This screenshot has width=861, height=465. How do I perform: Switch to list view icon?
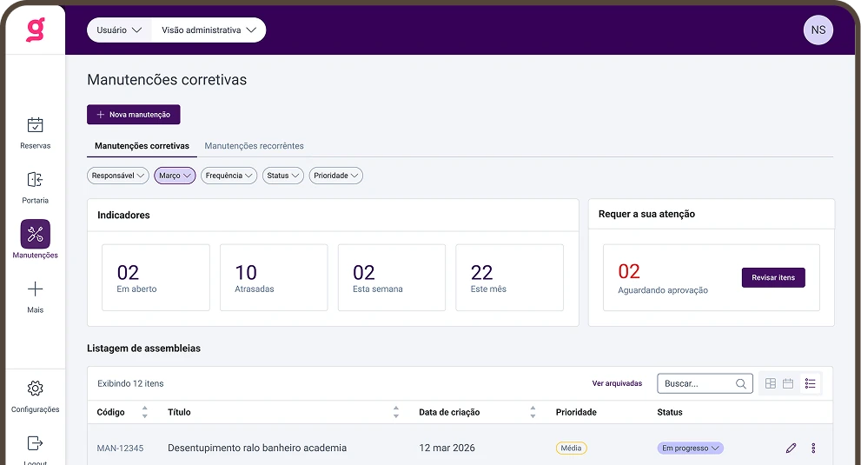coord(810,383)
